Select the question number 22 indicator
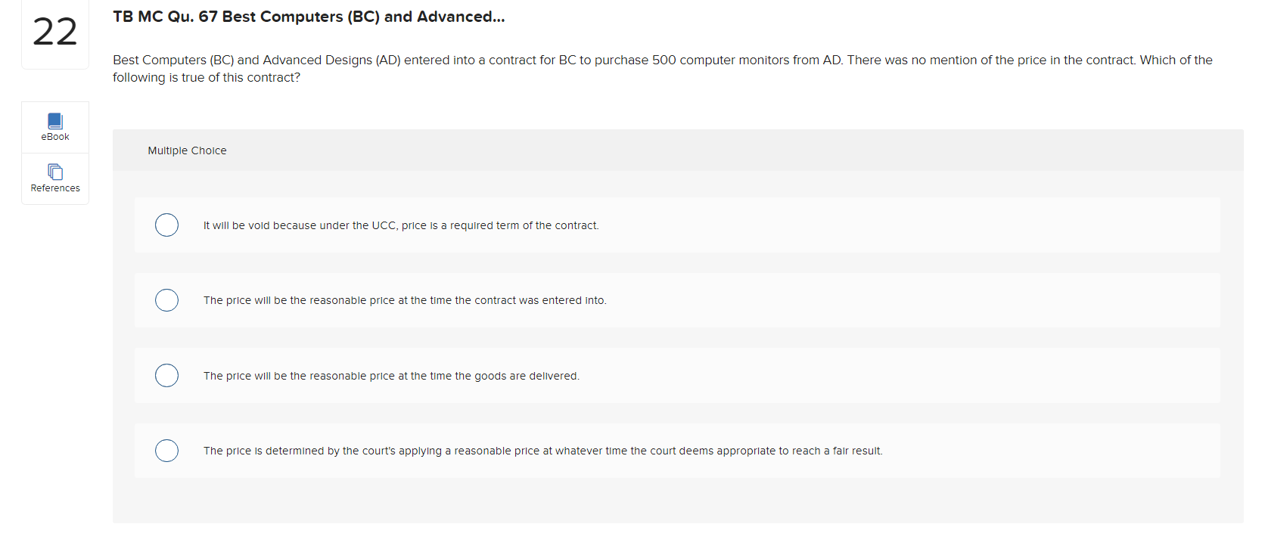This screenshot has width=1265, height=552. click(54, 32)
